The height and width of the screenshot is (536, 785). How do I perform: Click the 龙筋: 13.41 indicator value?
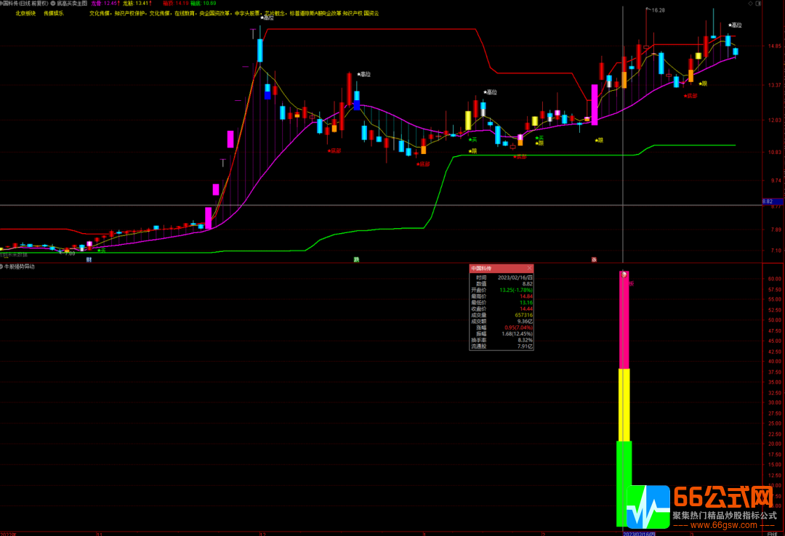(x=137, y=3)
